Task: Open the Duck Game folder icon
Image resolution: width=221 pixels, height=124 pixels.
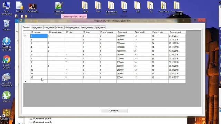Action: (x=164, y=7)
